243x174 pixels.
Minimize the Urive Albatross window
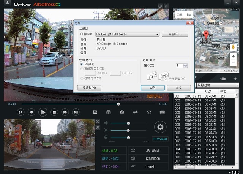[x=228, y=3]
